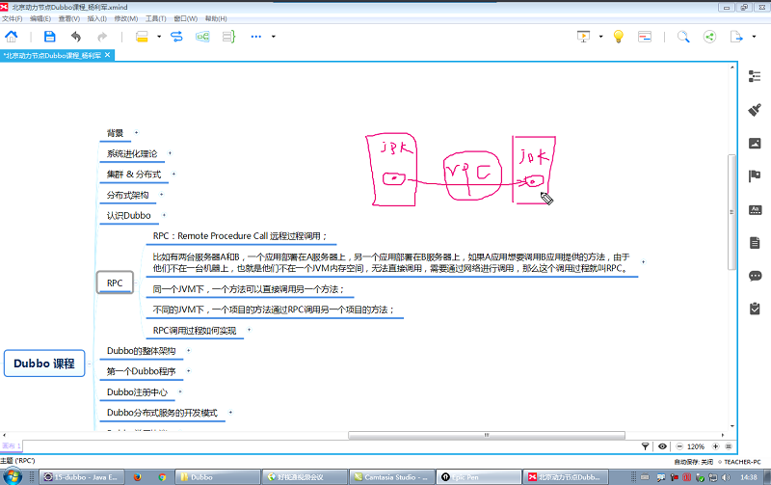The height and width of the screenshot is (485, 771).
Task: Expand the 分布式架构 topic
Action: (x=161, y=195)
